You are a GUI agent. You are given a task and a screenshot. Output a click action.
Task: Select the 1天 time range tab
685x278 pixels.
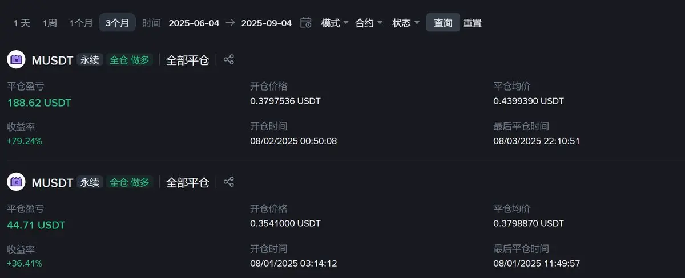pyautogui.click(x=22, y=23)
